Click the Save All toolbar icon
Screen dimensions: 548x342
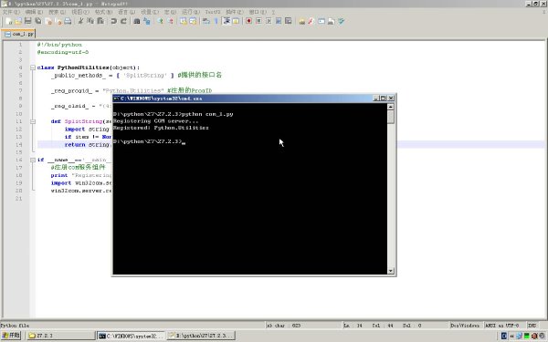pos(38,21)
